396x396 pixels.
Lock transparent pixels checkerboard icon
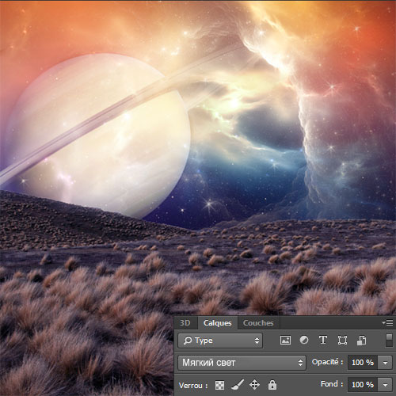click(x=219, y=385)
